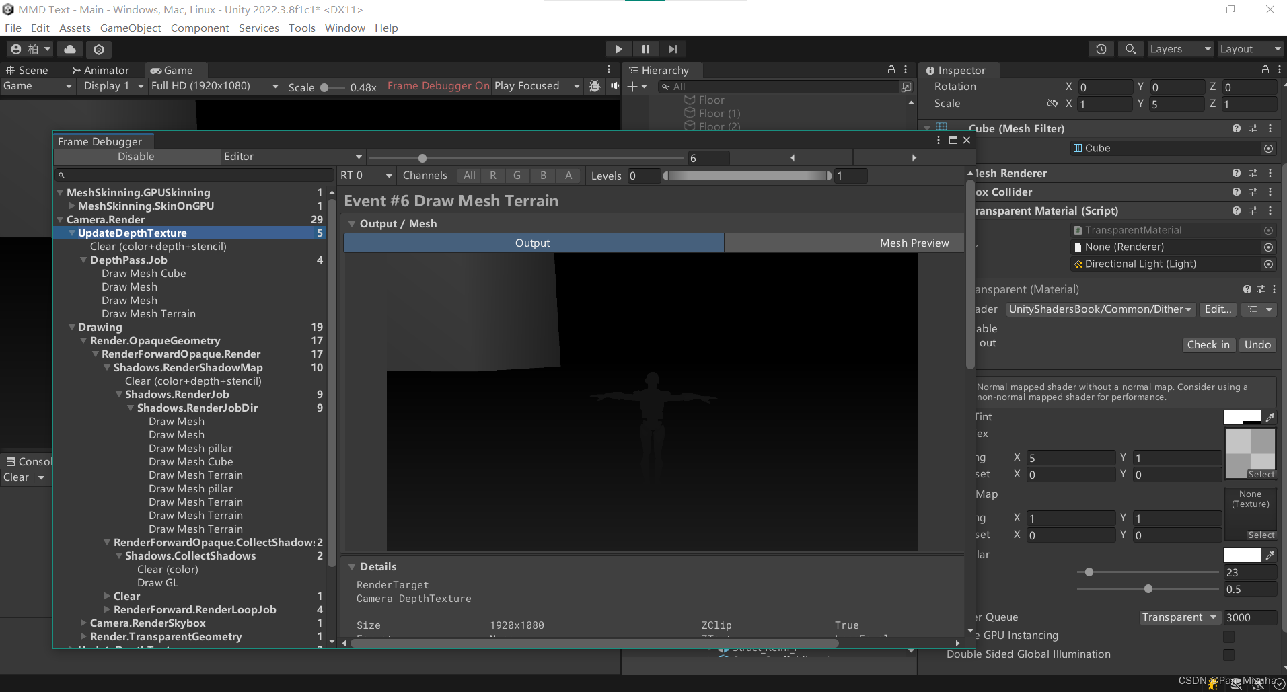This screenshot has width=1287, height=692.
Task: Click the Edit... button next to the shader
Action: click(1217, 309)
